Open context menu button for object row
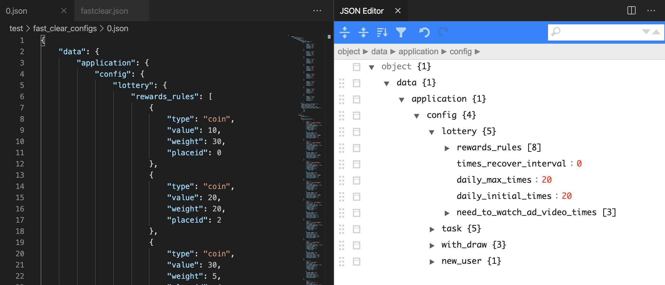The image size is (665, 285). [x=356, y=67]
